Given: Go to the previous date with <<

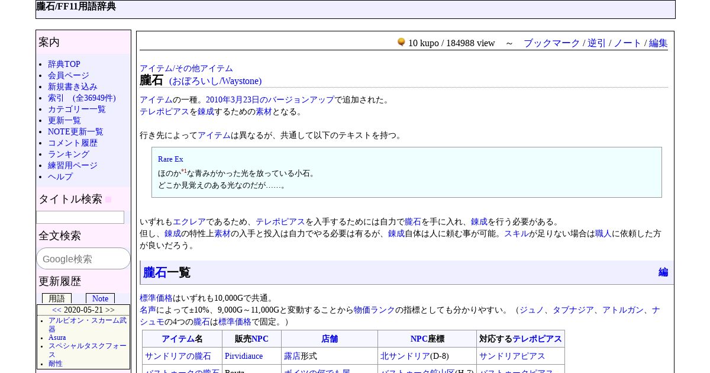Looking at the screenshot, I should tap(57, 310).
